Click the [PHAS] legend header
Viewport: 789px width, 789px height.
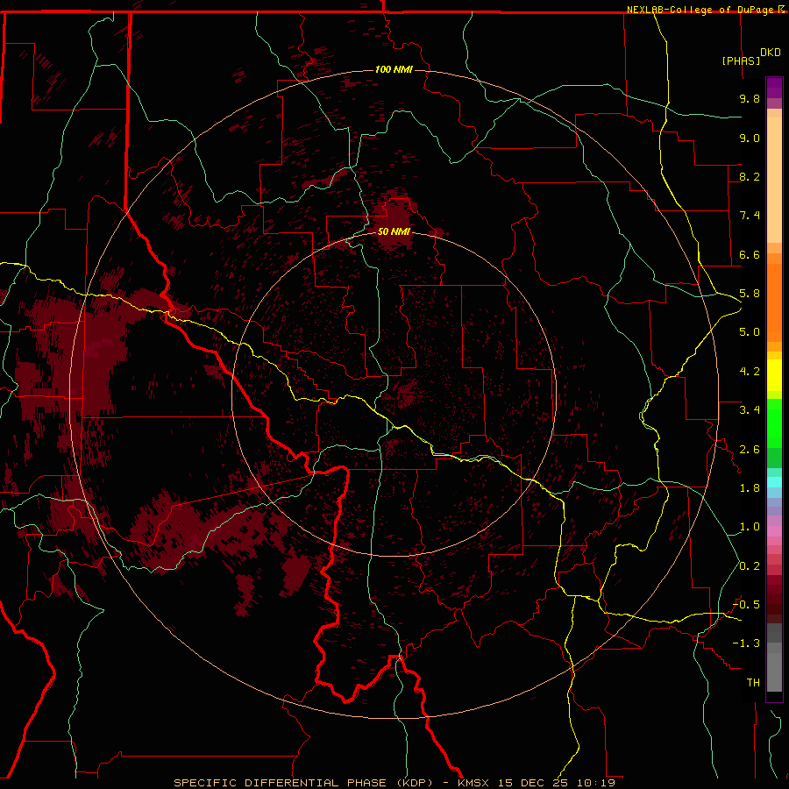pos(741,60)
